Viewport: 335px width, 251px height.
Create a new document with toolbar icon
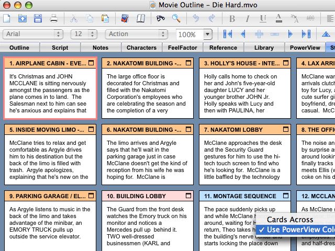click(x=7, y=19)
